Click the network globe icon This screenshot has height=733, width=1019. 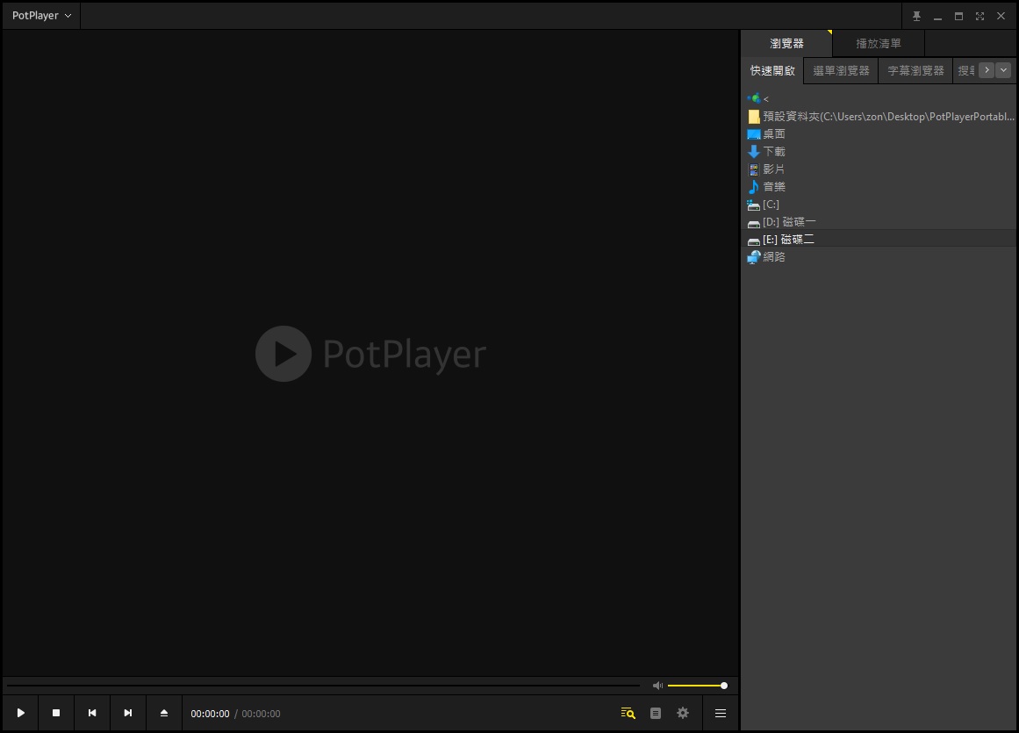(754, 257)
